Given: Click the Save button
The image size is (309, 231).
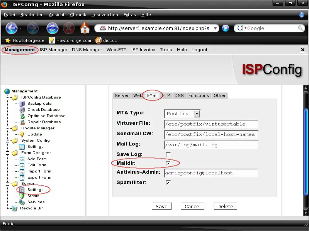Looking at the screenshot, I should (161, 206).
